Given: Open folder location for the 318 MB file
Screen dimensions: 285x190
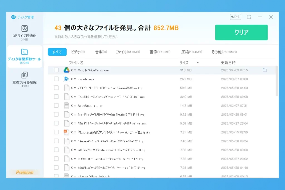Looking at the screenshot, I should (265, 70).
